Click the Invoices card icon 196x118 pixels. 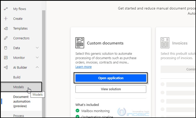(x=165, y=43)
